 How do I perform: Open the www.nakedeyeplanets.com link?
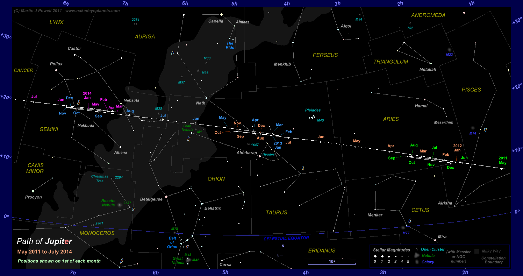(92, 11)
